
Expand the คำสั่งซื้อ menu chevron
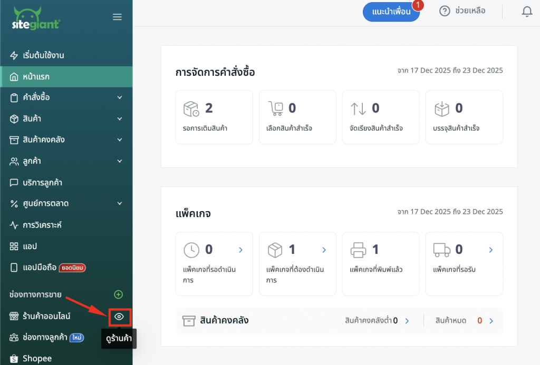(120, 97)
